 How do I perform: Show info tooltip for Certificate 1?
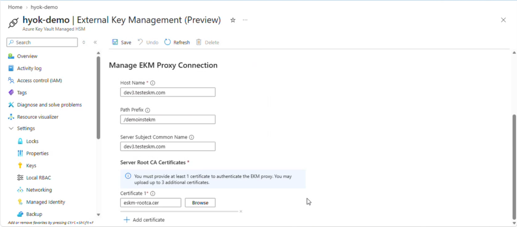[x=152, y=194]
